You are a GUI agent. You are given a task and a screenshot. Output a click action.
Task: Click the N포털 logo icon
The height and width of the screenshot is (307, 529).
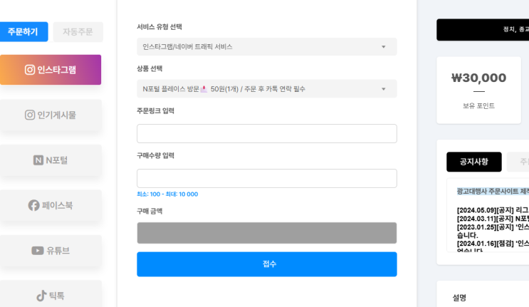(38, 160)
